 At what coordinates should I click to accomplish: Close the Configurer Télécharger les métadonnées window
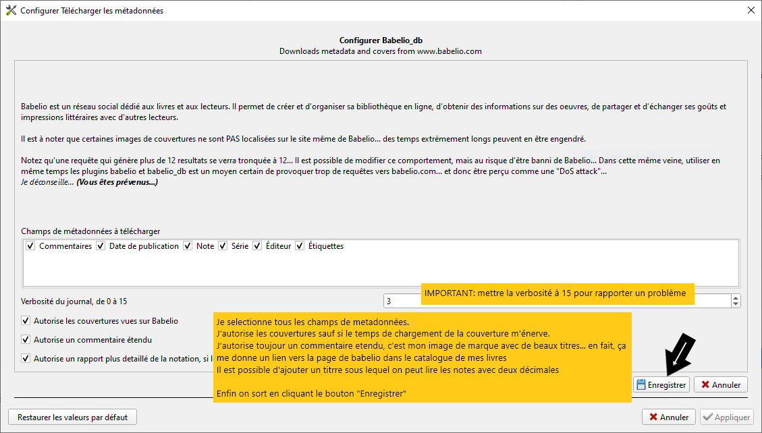(x=751, y=11)
